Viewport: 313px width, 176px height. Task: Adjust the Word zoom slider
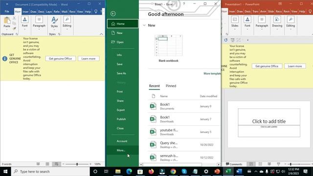(x=77, y=164)
